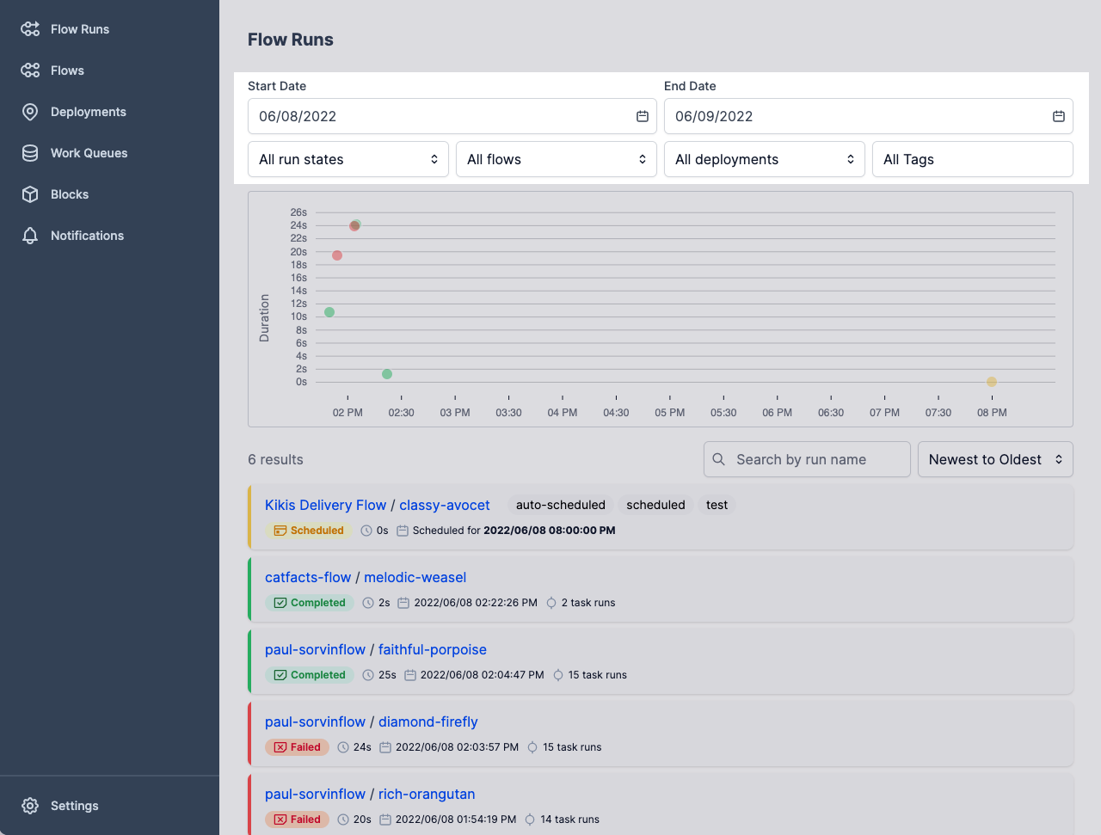Click Failed badge on diamond-firefly
Screen dimensions: 1101x835
(297, 747)
